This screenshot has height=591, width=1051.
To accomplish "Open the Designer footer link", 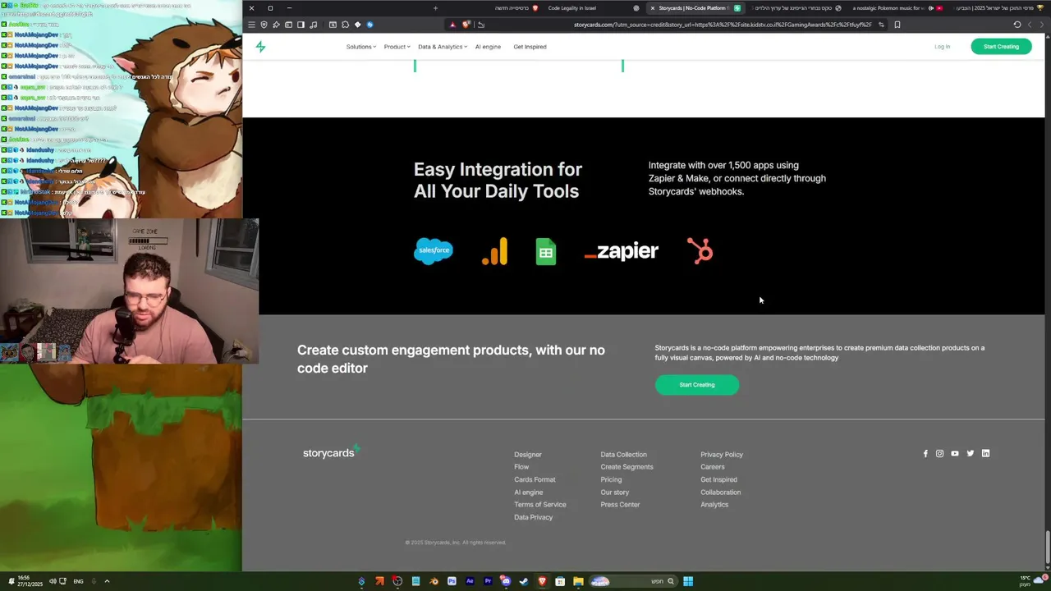I will pyautogui.click(x=528, y=455).
